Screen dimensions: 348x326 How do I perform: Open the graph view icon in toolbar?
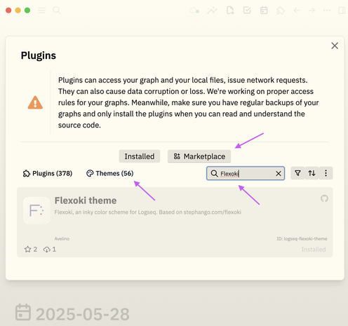[x=212, y=11]
